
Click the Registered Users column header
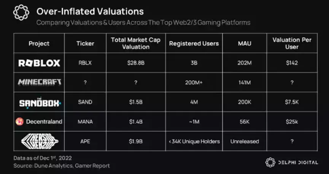pyautogui.click(x=194, y=43)
